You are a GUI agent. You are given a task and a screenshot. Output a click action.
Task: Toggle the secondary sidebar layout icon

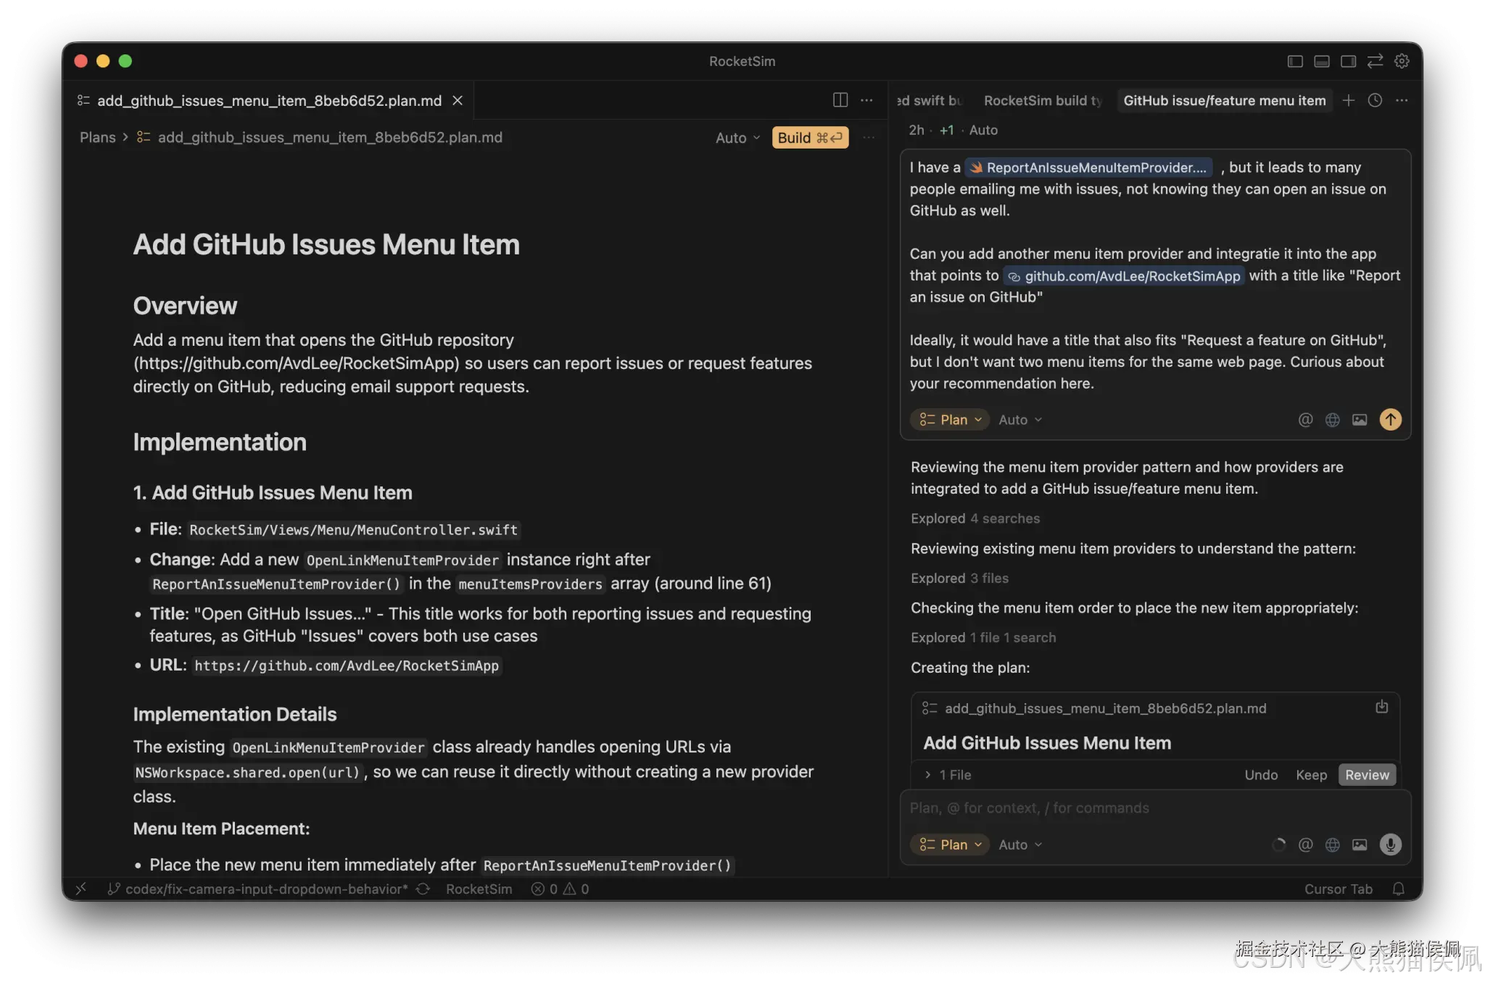pos(1349,62)
